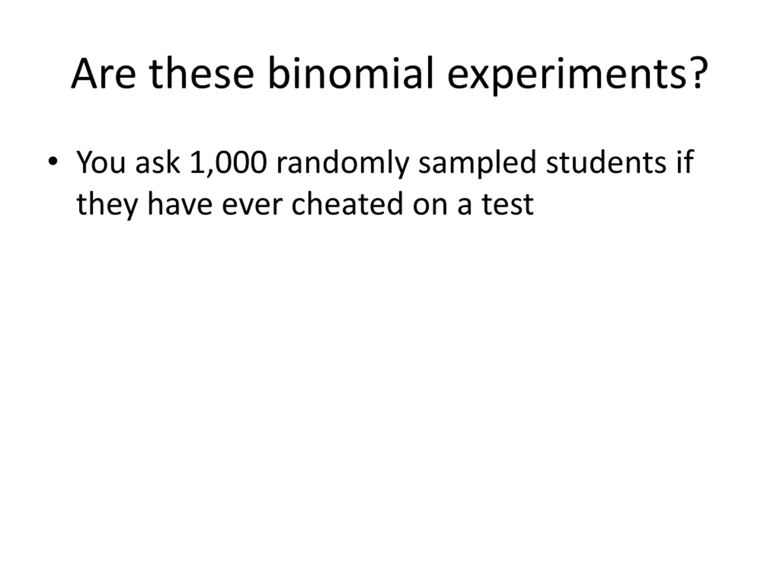Click the word "Are" in the title
This screenshot has height=585, width=780.
103,74
